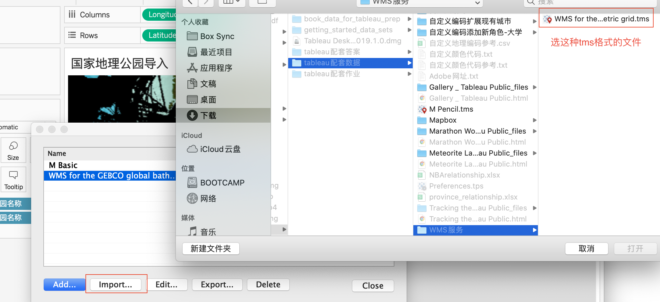Expand the 自定义编码添加新角色-大学 folder arrow
The image size is (660, 302).
[535, 32]
